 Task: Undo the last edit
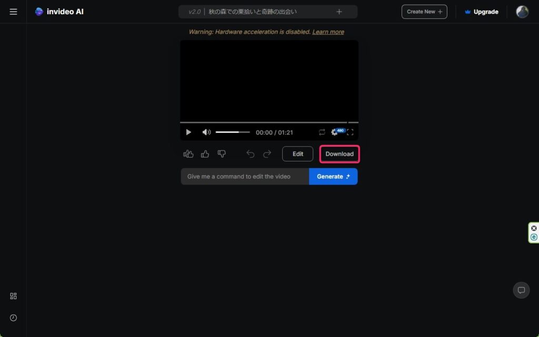coord(251,154)
